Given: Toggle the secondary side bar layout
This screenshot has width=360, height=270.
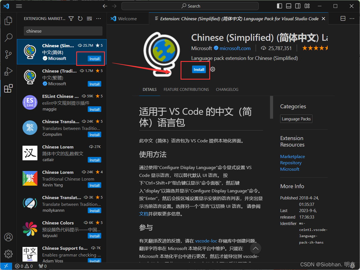Looking at the screenshot, I should (298, 6).
